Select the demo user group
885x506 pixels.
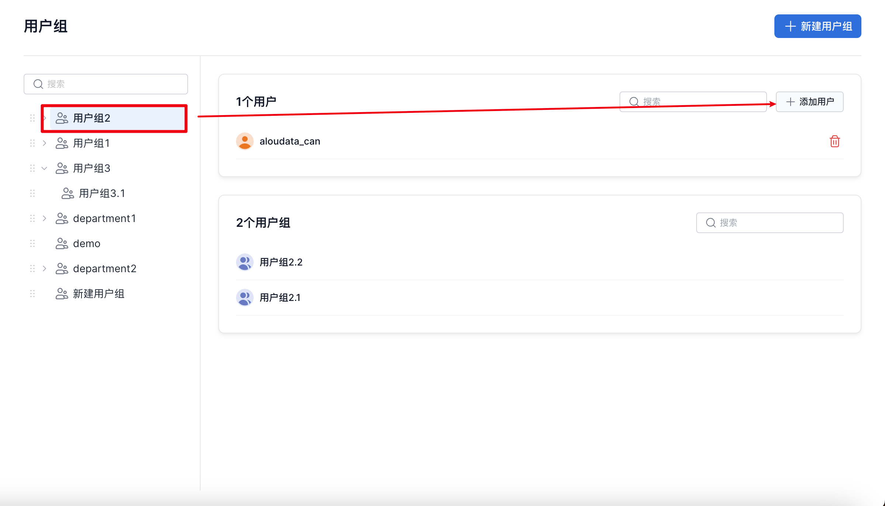[87, 243]
